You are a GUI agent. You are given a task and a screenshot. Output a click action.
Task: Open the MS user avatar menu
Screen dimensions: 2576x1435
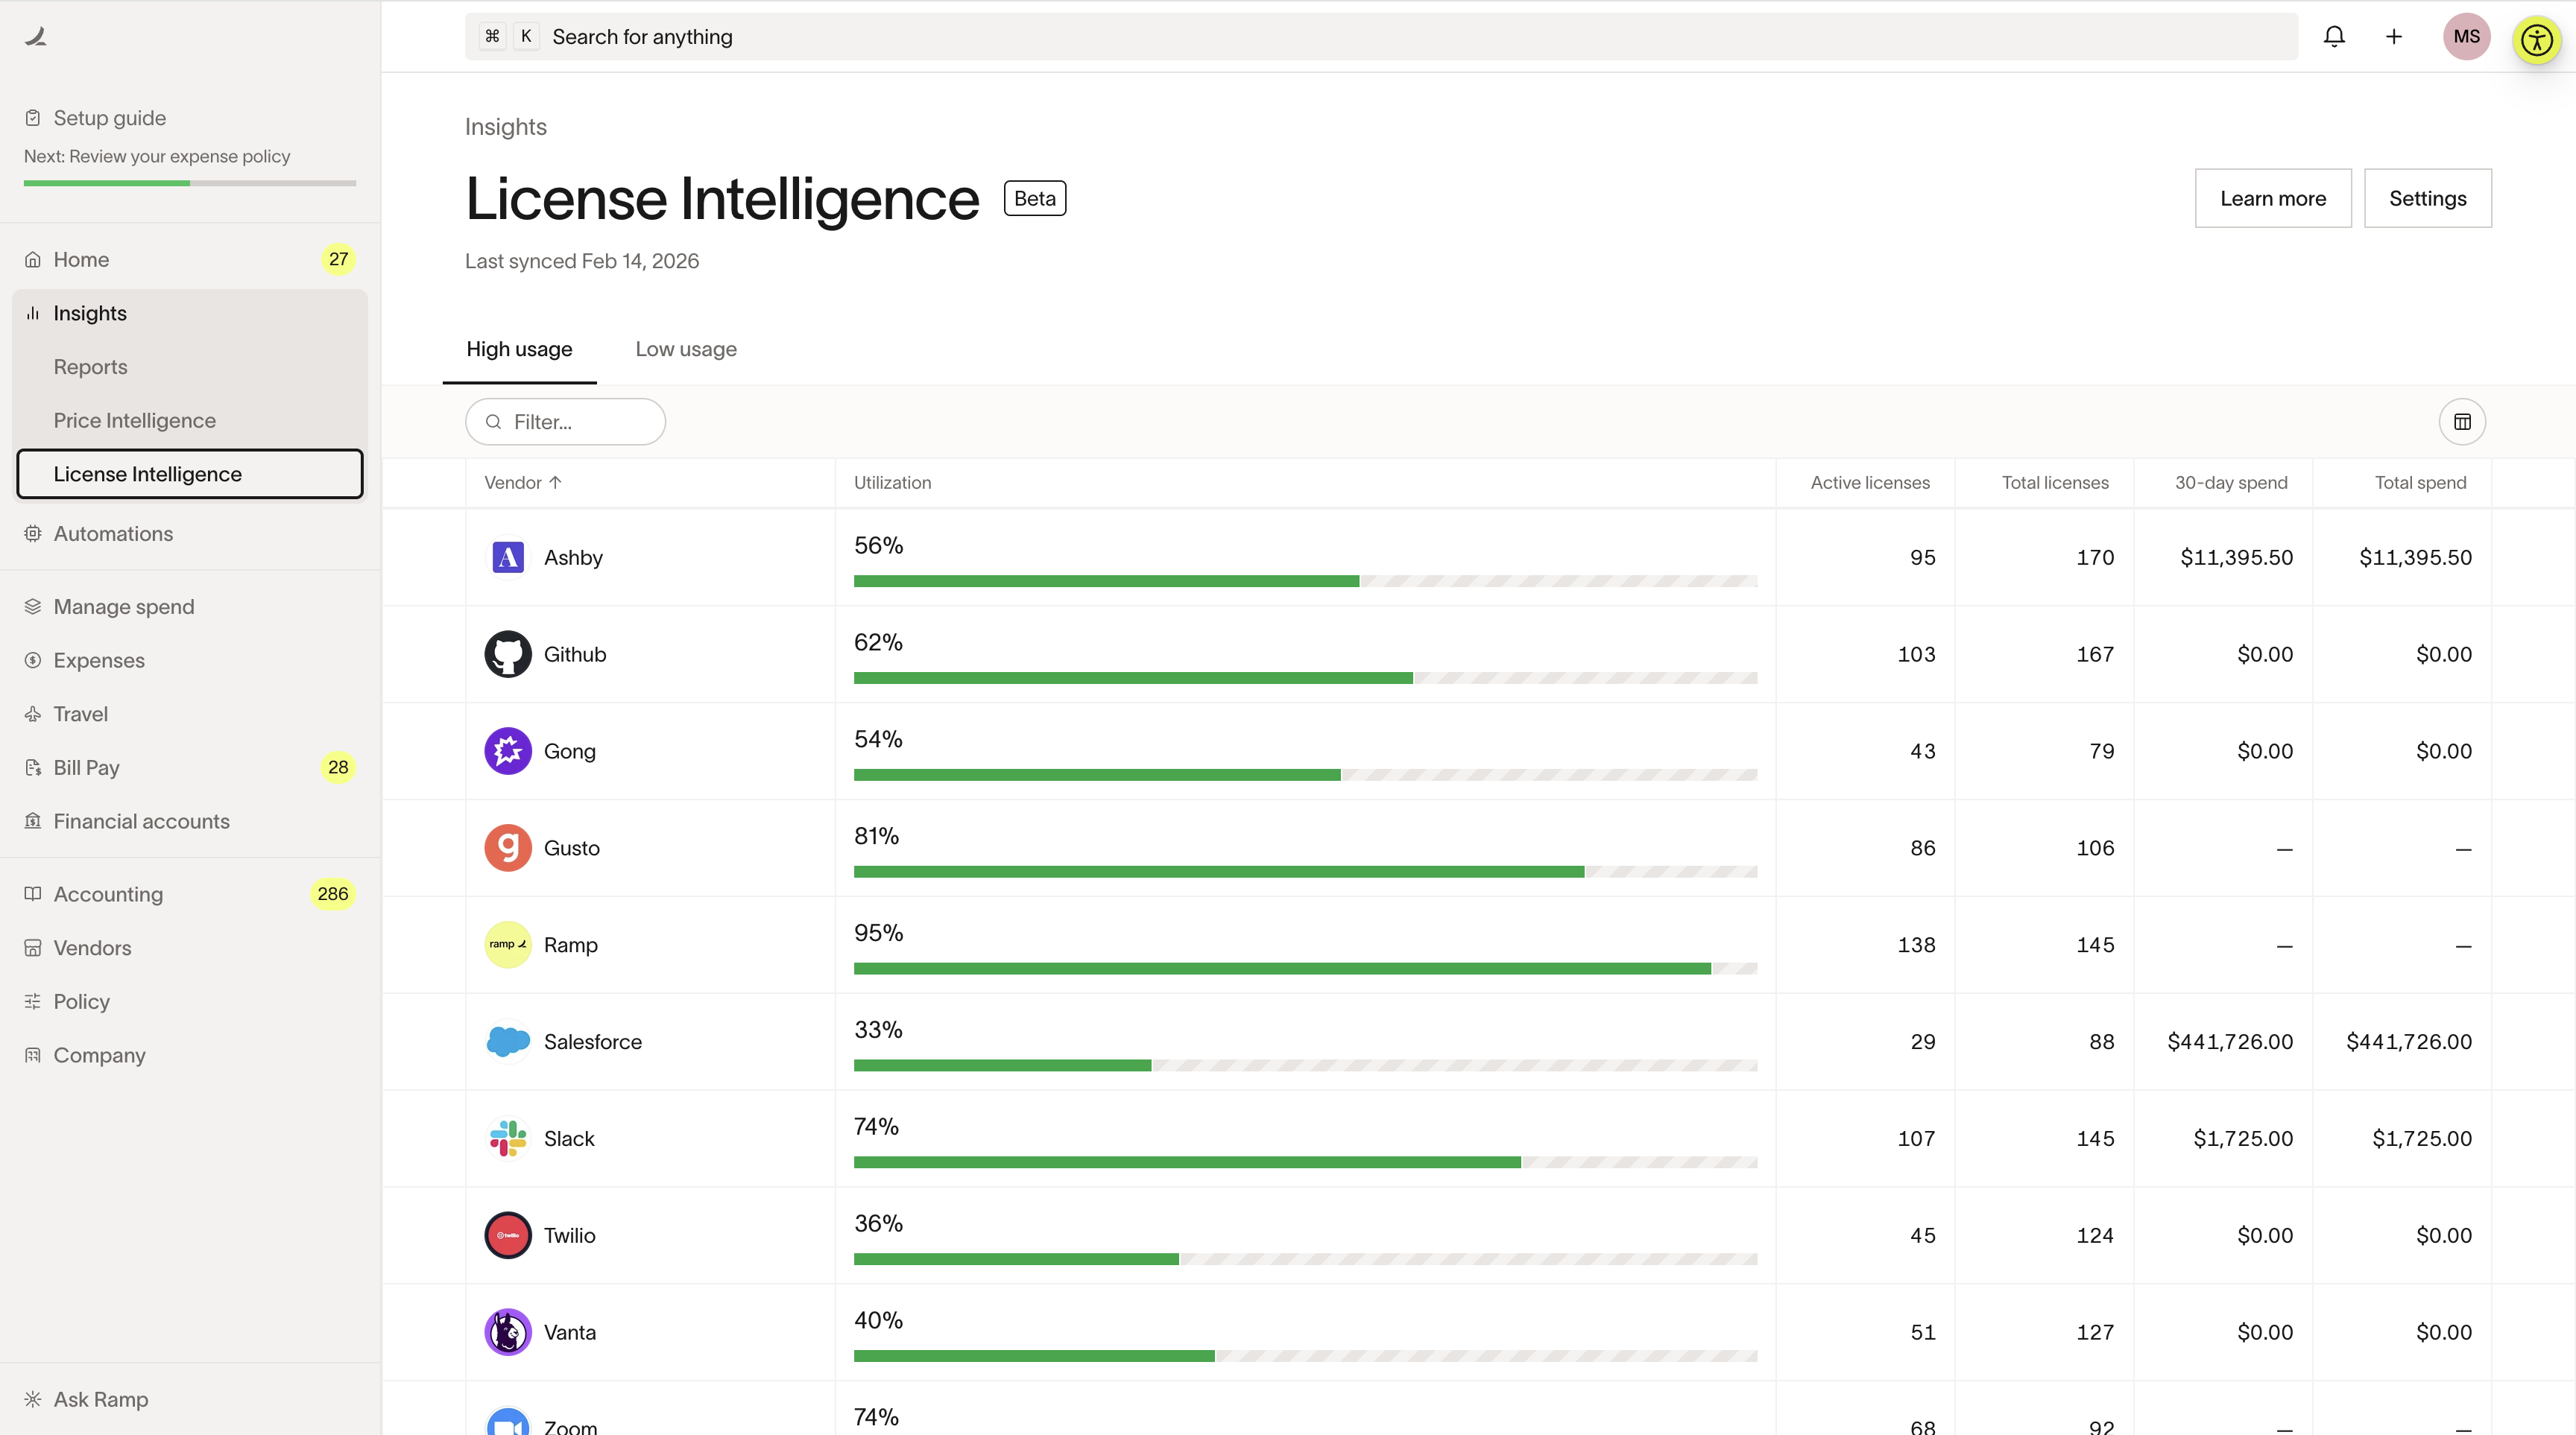(2466, 37)
